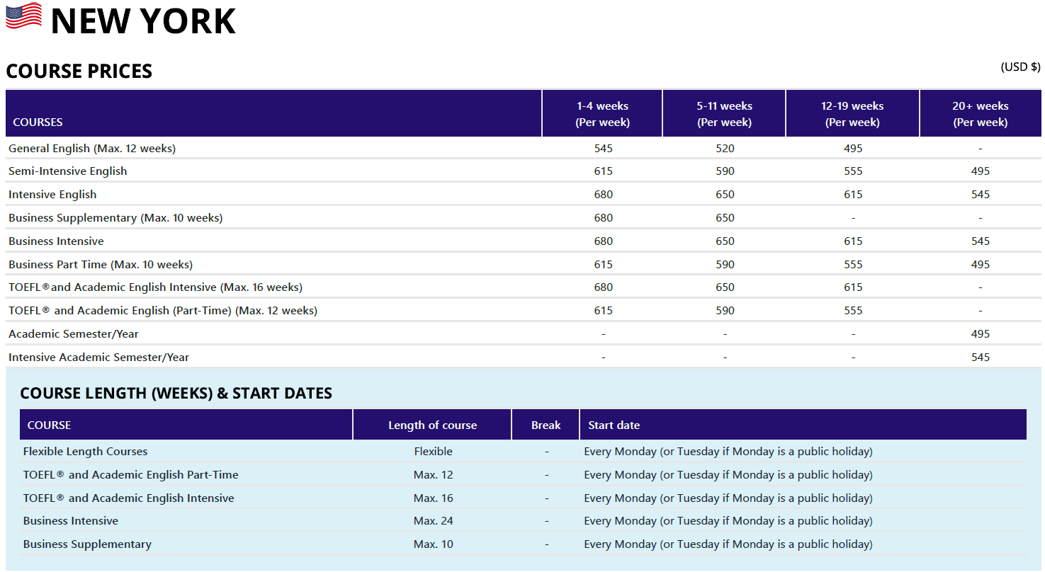Click the start date for Business Supplementary
The image size is (1045, 572).
[728, 544]
